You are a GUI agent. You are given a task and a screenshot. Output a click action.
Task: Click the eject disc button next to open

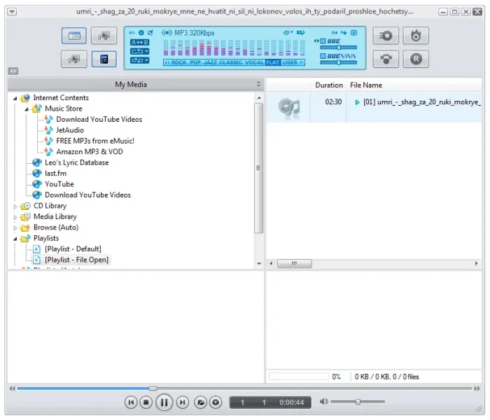pos(216,402)
